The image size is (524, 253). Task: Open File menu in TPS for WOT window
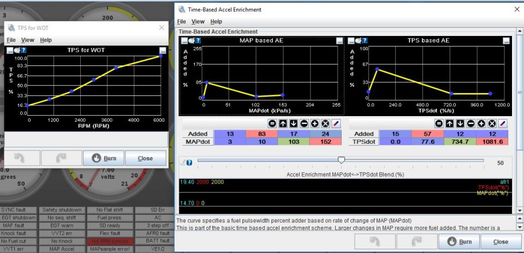pyautogui.click(x=11, y=40)
